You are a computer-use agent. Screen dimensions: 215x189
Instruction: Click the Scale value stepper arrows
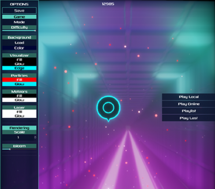click(x=35, y=137)
